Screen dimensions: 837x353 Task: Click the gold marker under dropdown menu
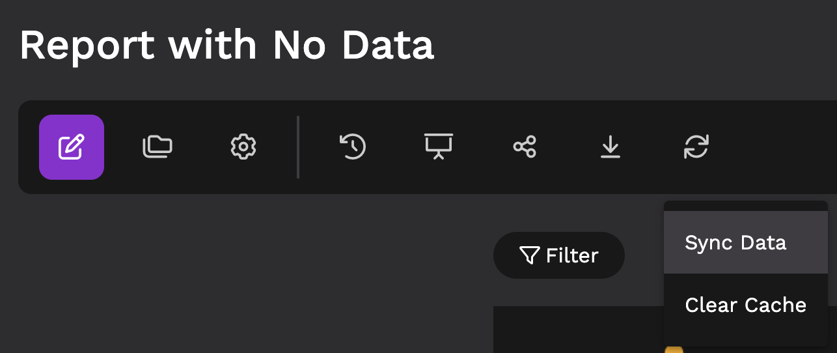coord(674,350)
